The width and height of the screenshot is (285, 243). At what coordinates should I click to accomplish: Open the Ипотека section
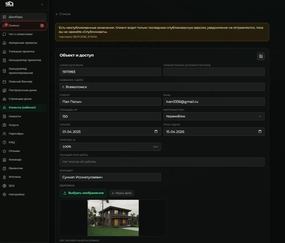[x=23, y=177]
